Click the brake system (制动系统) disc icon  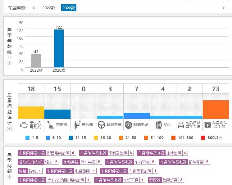point(128,125)
